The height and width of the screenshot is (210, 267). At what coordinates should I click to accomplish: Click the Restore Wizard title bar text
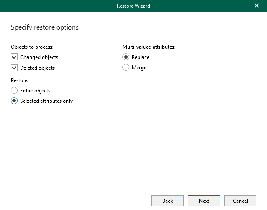(x=133, y=6)
